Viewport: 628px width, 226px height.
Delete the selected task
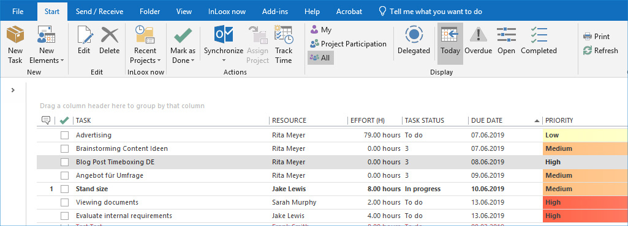click(x=109, y=40)
